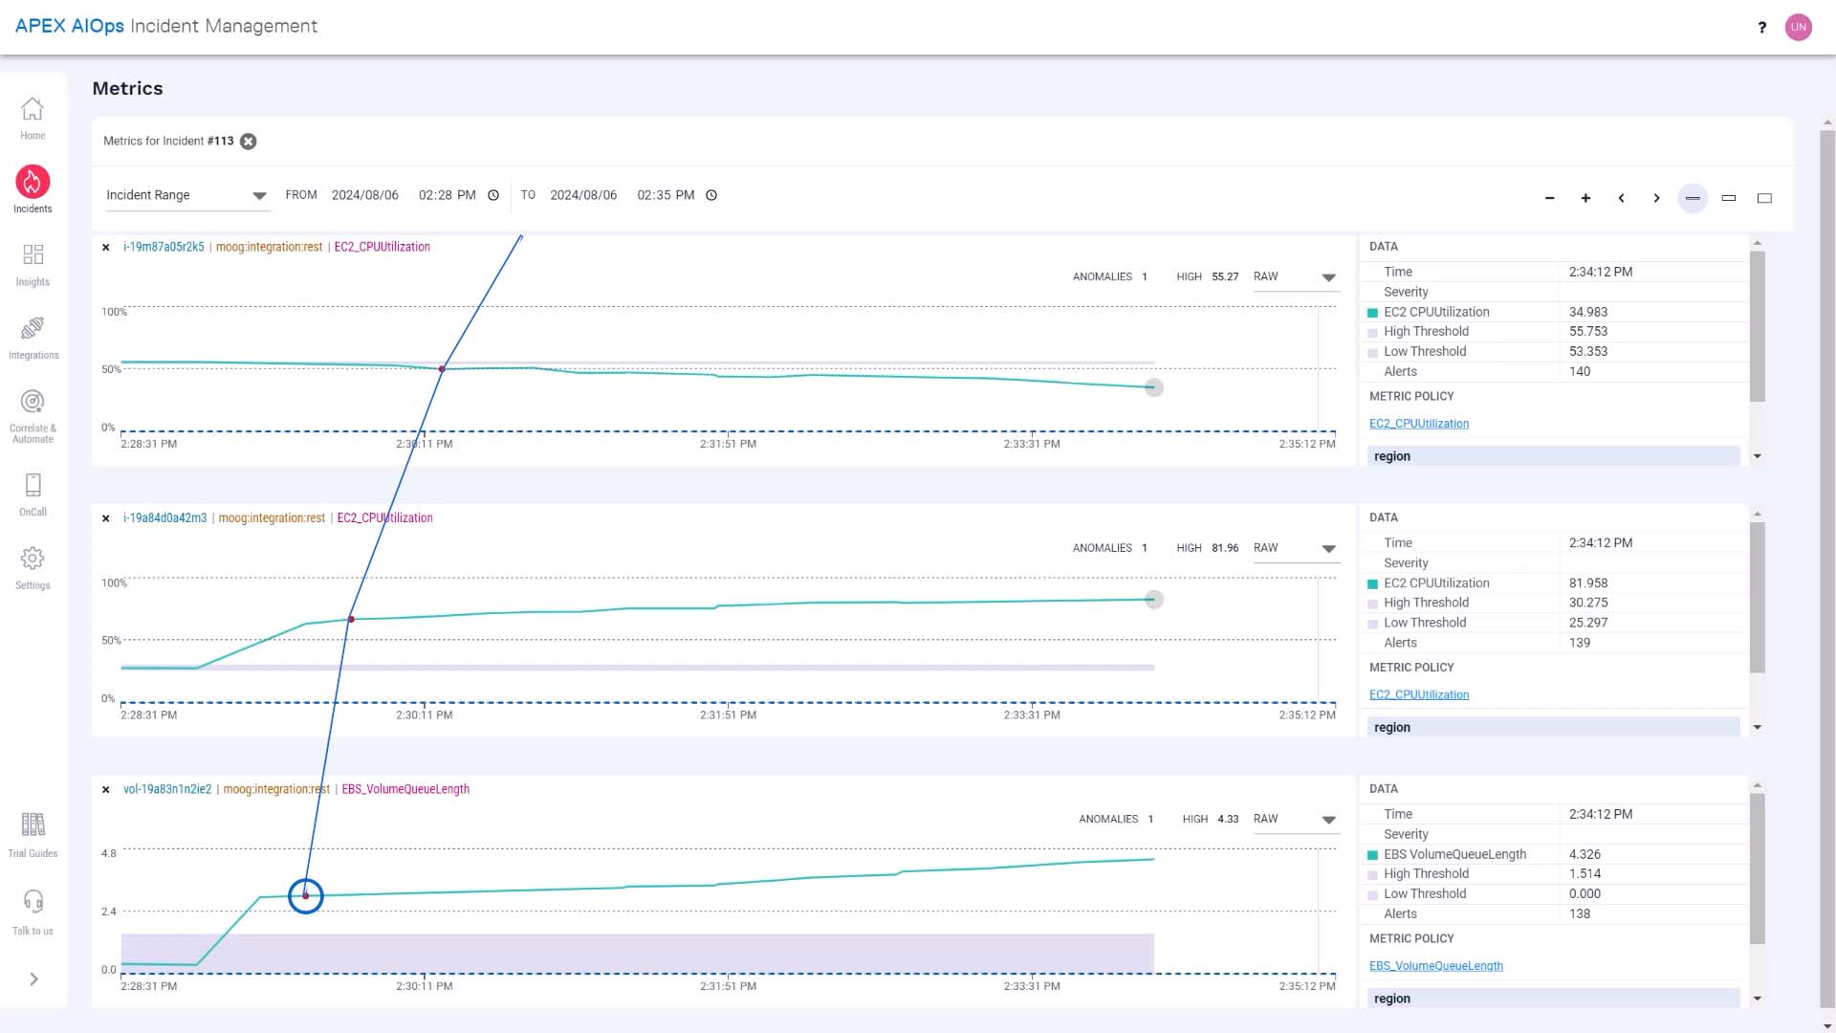The width and height of the screenshot is (1836, 1033).
Task: Click circled anomaly point on VolumeQueueLength chart
Action: tap(306, 896)
